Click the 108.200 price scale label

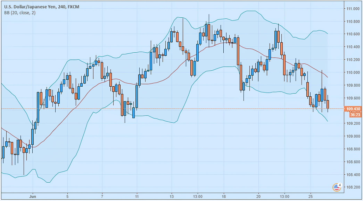[353, 187]
